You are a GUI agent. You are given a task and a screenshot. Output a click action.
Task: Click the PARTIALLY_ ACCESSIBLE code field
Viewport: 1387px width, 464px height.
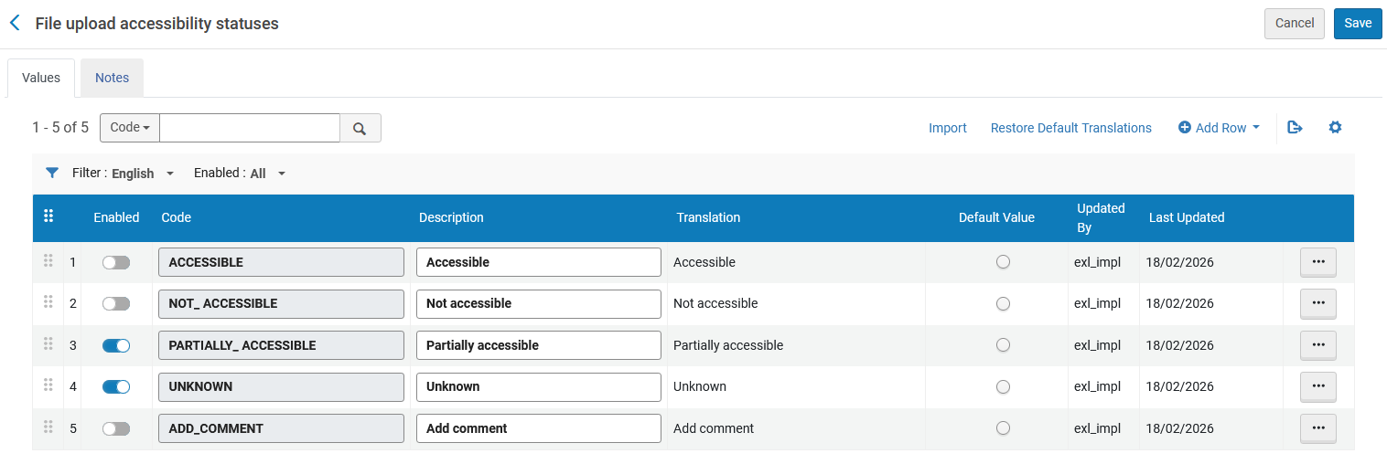click(x=282, y=345)
